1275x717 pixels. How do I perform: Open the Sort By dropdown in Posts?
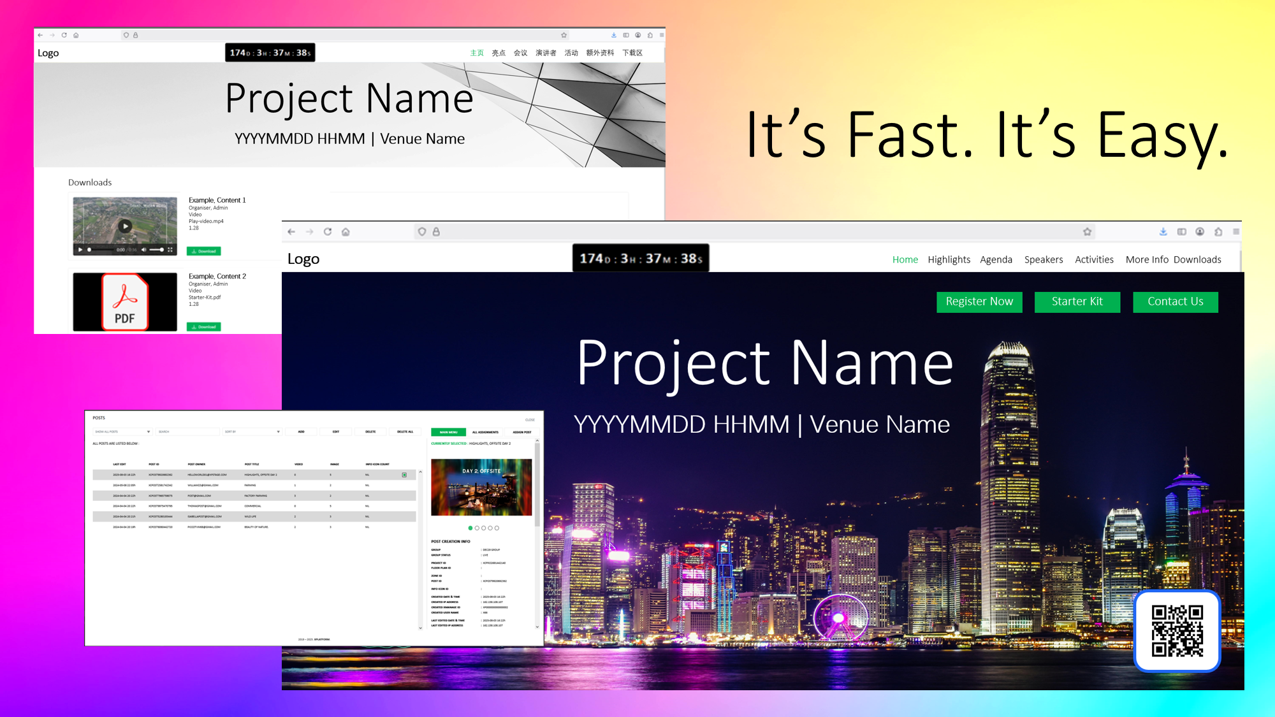[x=252, y=431]
